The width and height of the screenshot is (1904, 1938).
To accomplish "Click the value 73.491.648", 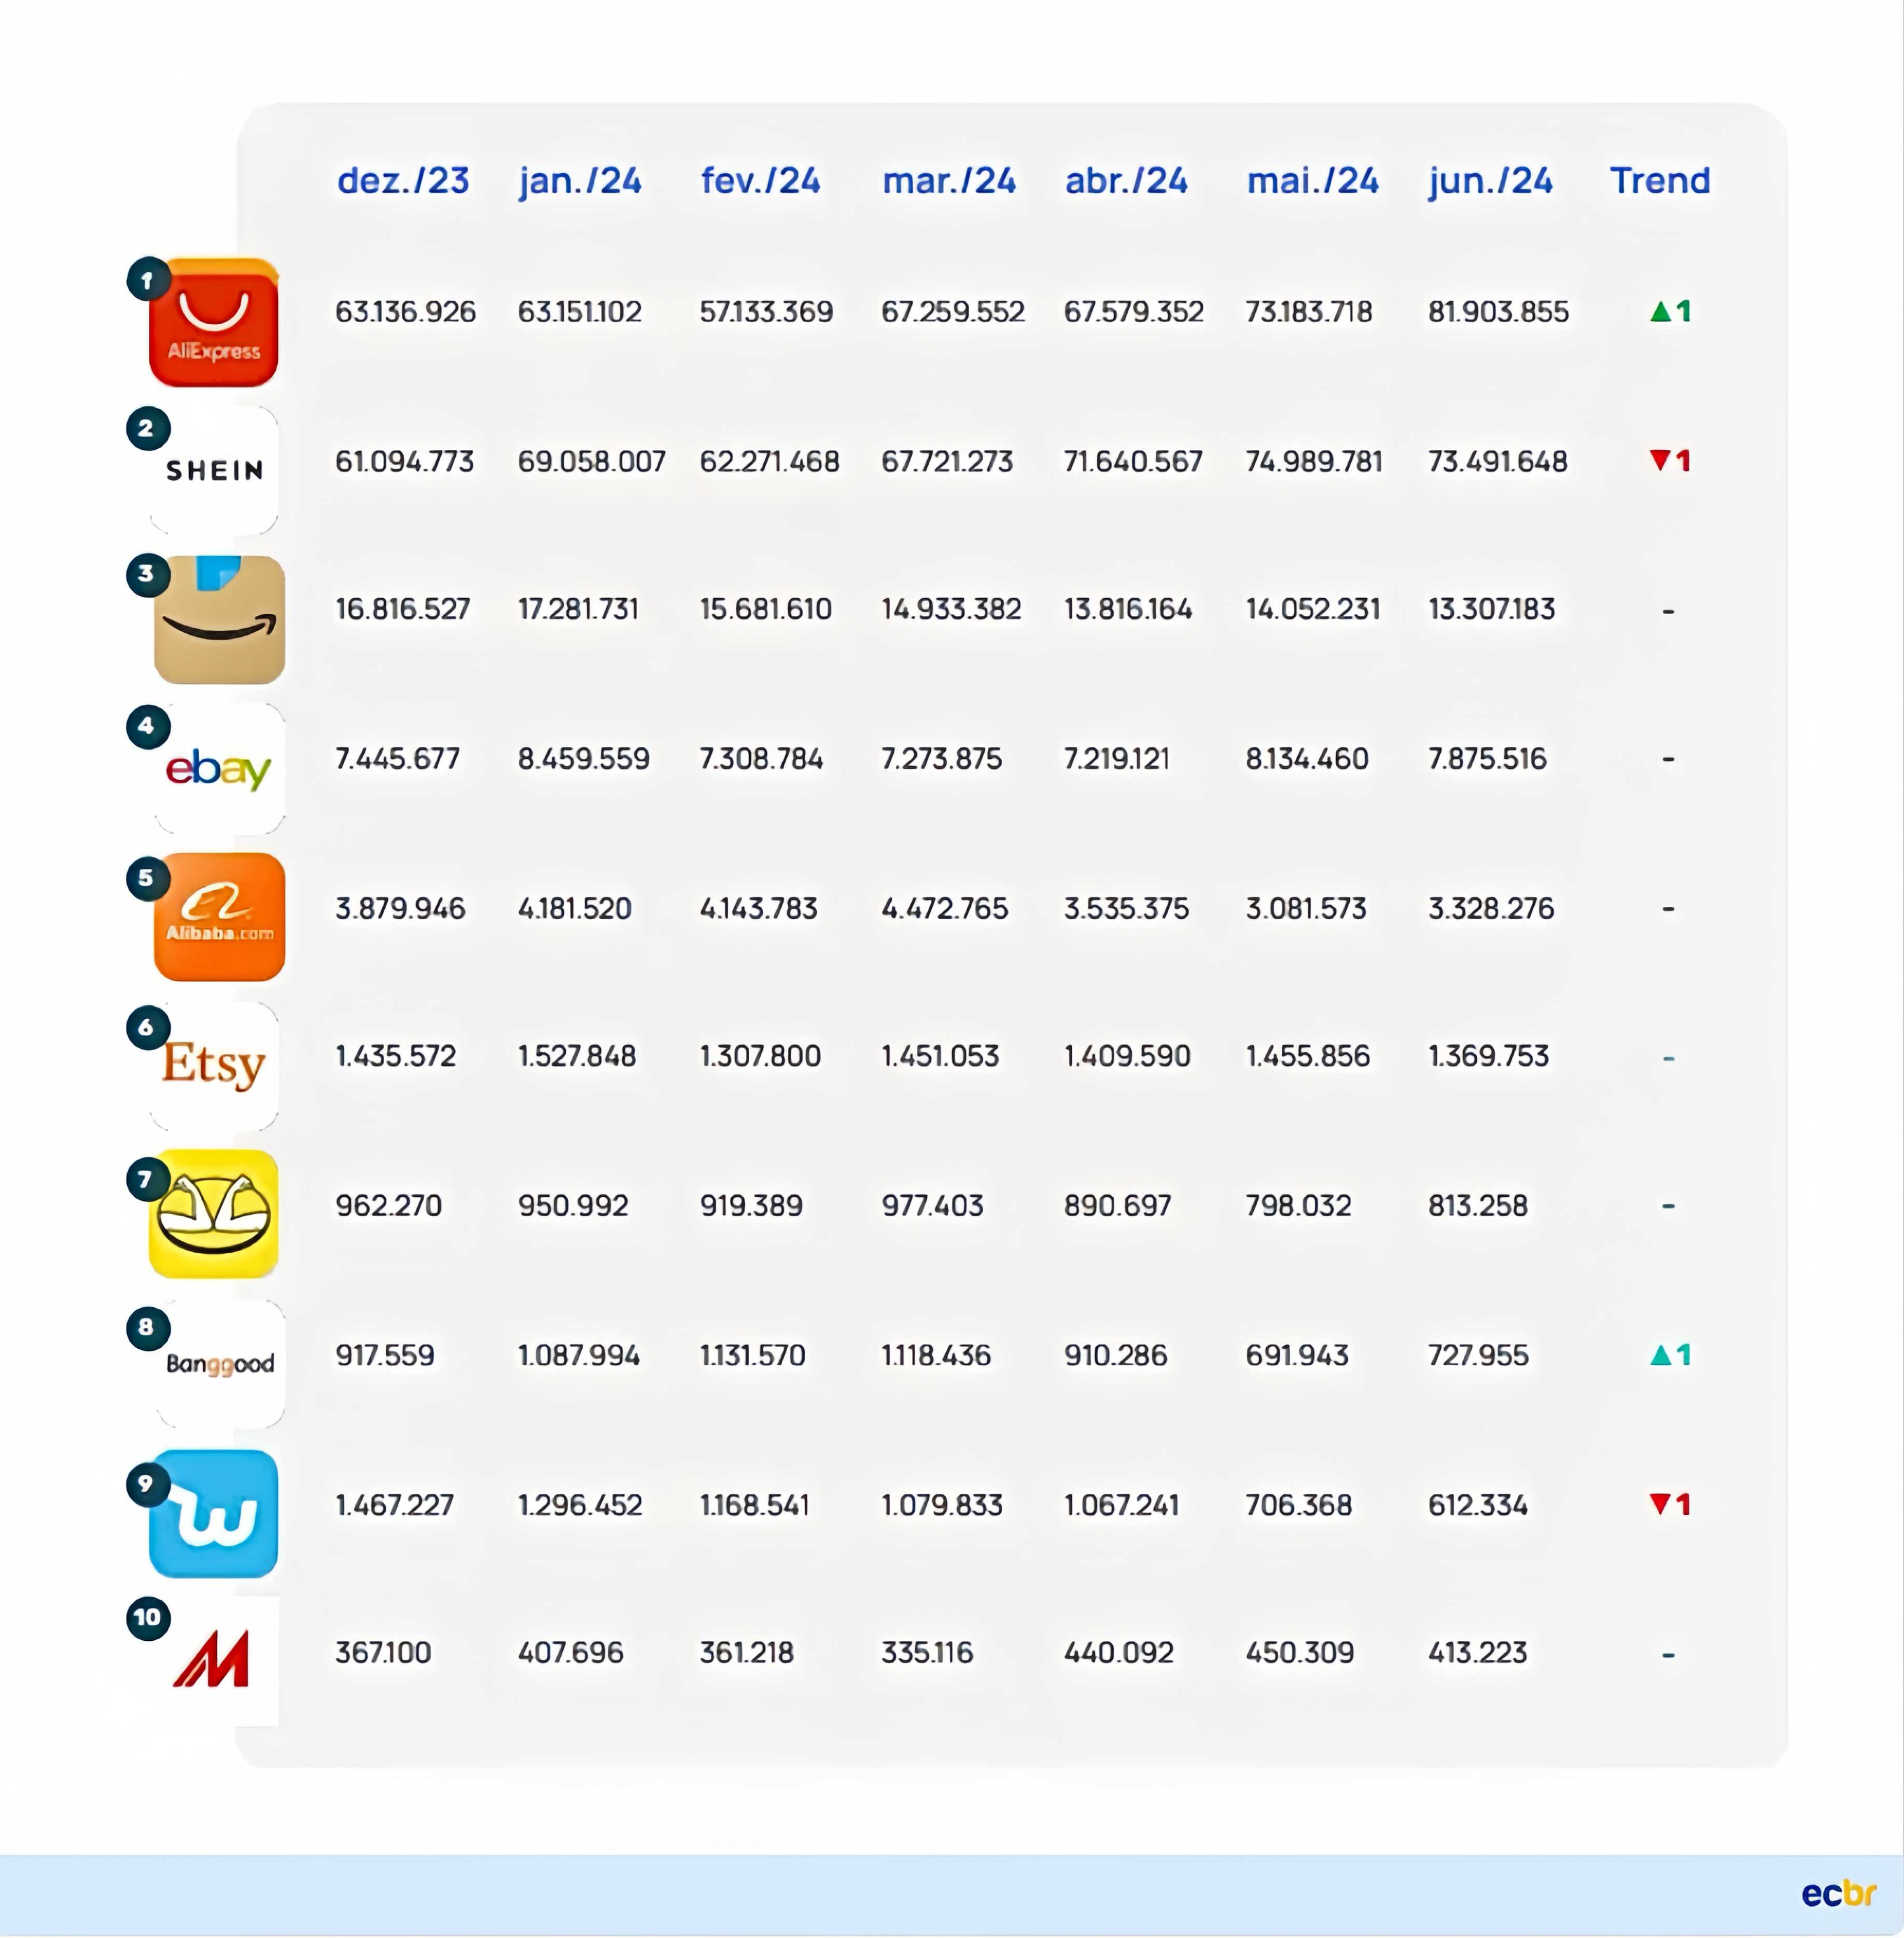I will click(1497, 461).
